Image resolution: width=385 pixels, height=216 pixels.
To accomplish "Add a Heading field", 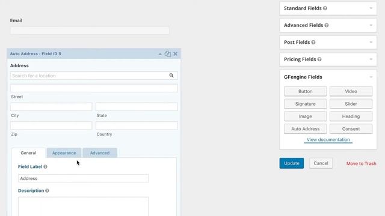I will (351, 116).
